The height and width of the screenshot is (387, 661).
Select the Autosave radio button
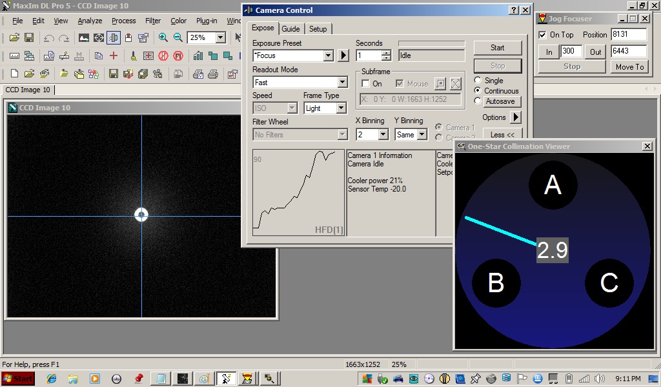(x=478, y=101)
